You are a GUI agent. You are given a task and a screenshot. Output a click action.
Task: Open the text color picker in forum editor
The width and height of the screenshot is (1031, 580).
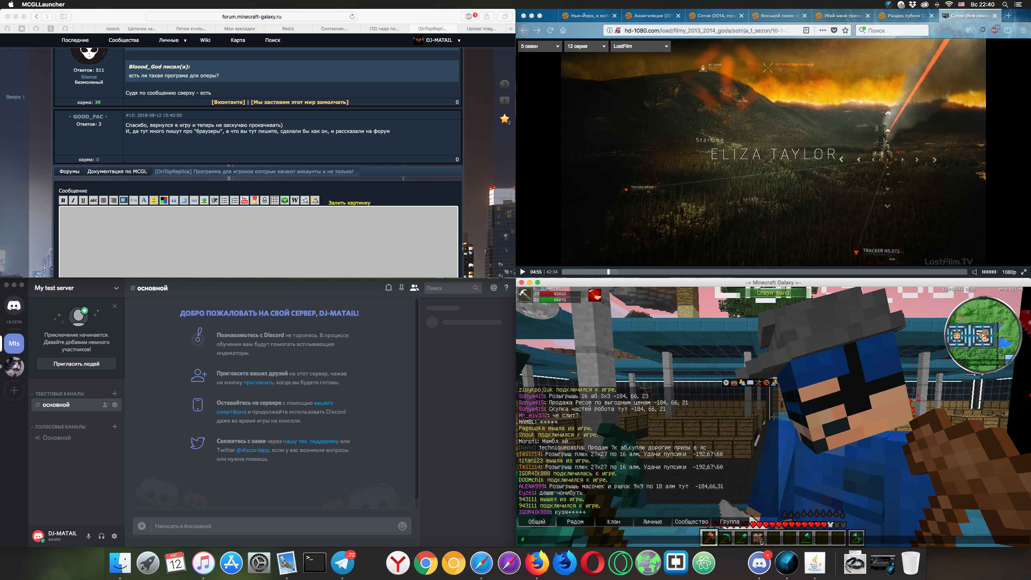[164, 200]
